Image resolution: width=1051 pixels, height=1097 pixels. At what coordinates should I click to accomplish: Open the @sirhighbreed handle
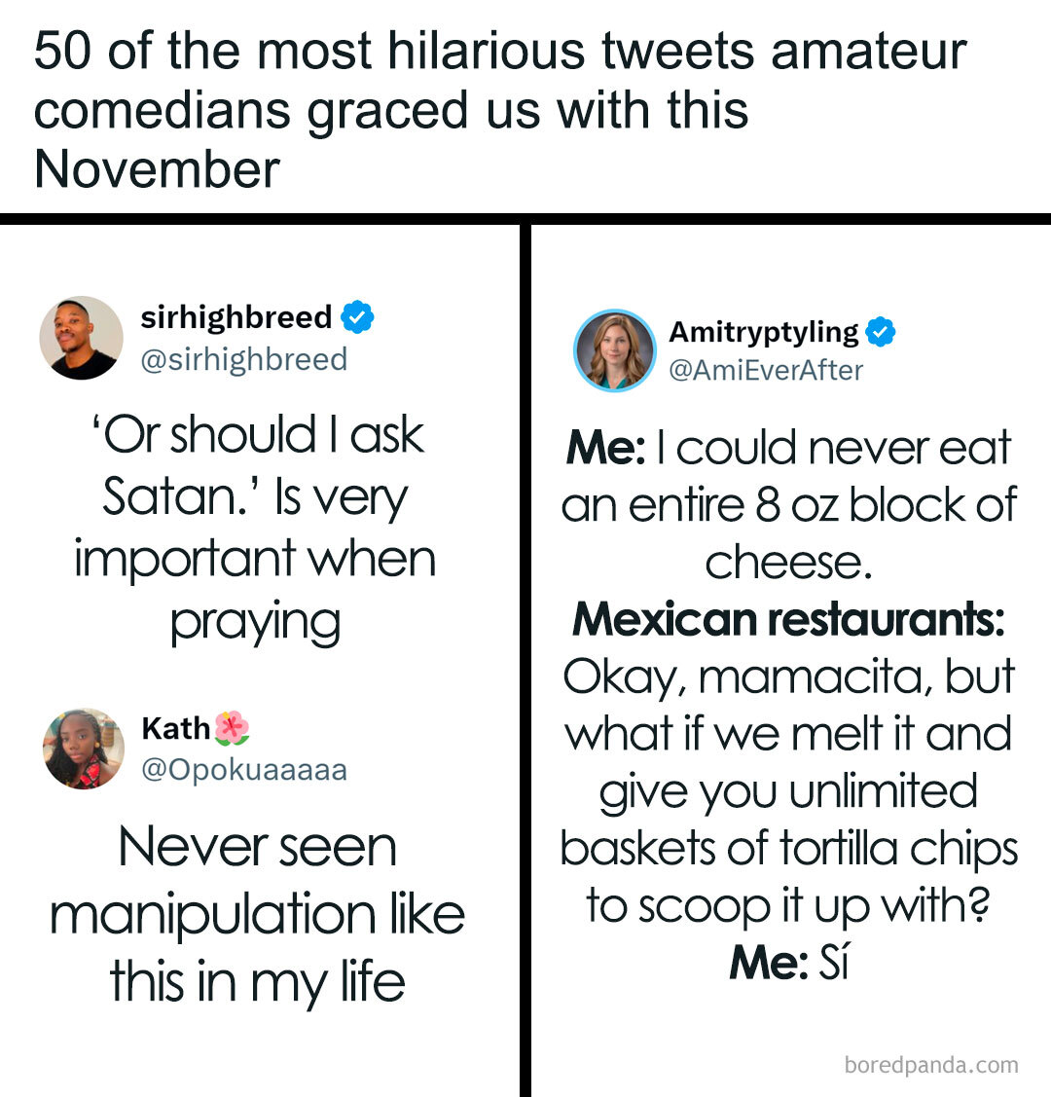click(x=244, y=359)
